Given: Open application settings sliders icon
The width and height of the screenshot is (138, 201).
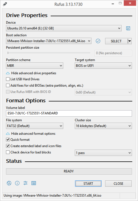Looking at the screenshot, I should click(25, 183).
